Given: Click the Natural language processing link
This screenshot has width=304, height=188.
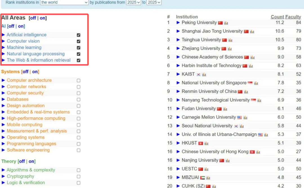Looking at the screenshot, I should (36, 54).
